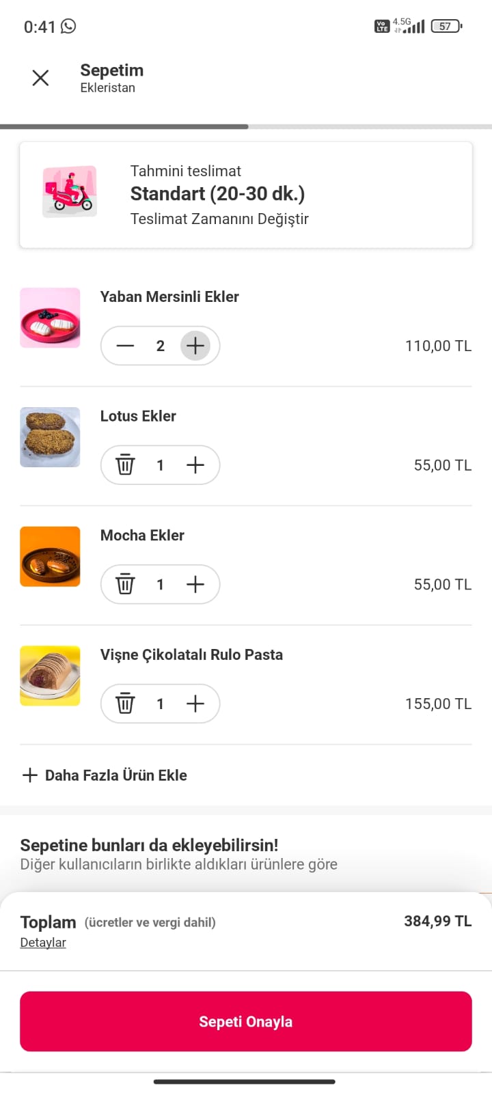View Lotus Ekler thumbnail
The width and height of the screenshot is (492, 1093).
50,437
